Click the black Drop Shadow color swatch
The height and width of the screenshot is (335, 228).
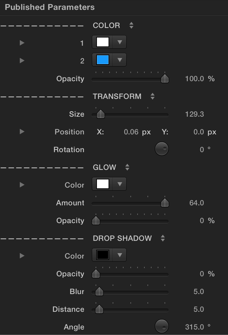[x=103, y=255]
